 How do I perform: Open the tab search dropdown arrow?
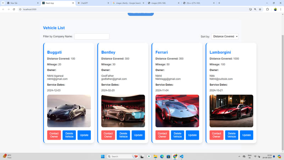(x=3, y=3)
